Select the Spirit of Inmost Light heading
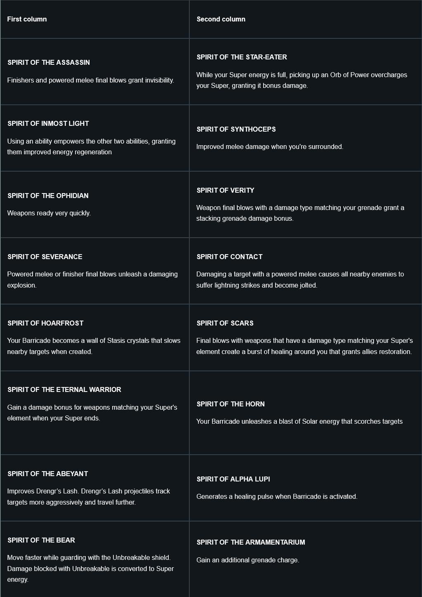 [x=48, y=123]
